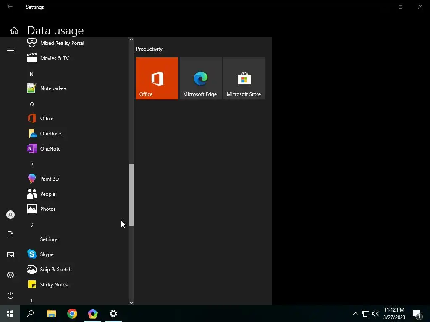Open the notification center icon
Screen dimensions: 430x322
click(417, 314)
